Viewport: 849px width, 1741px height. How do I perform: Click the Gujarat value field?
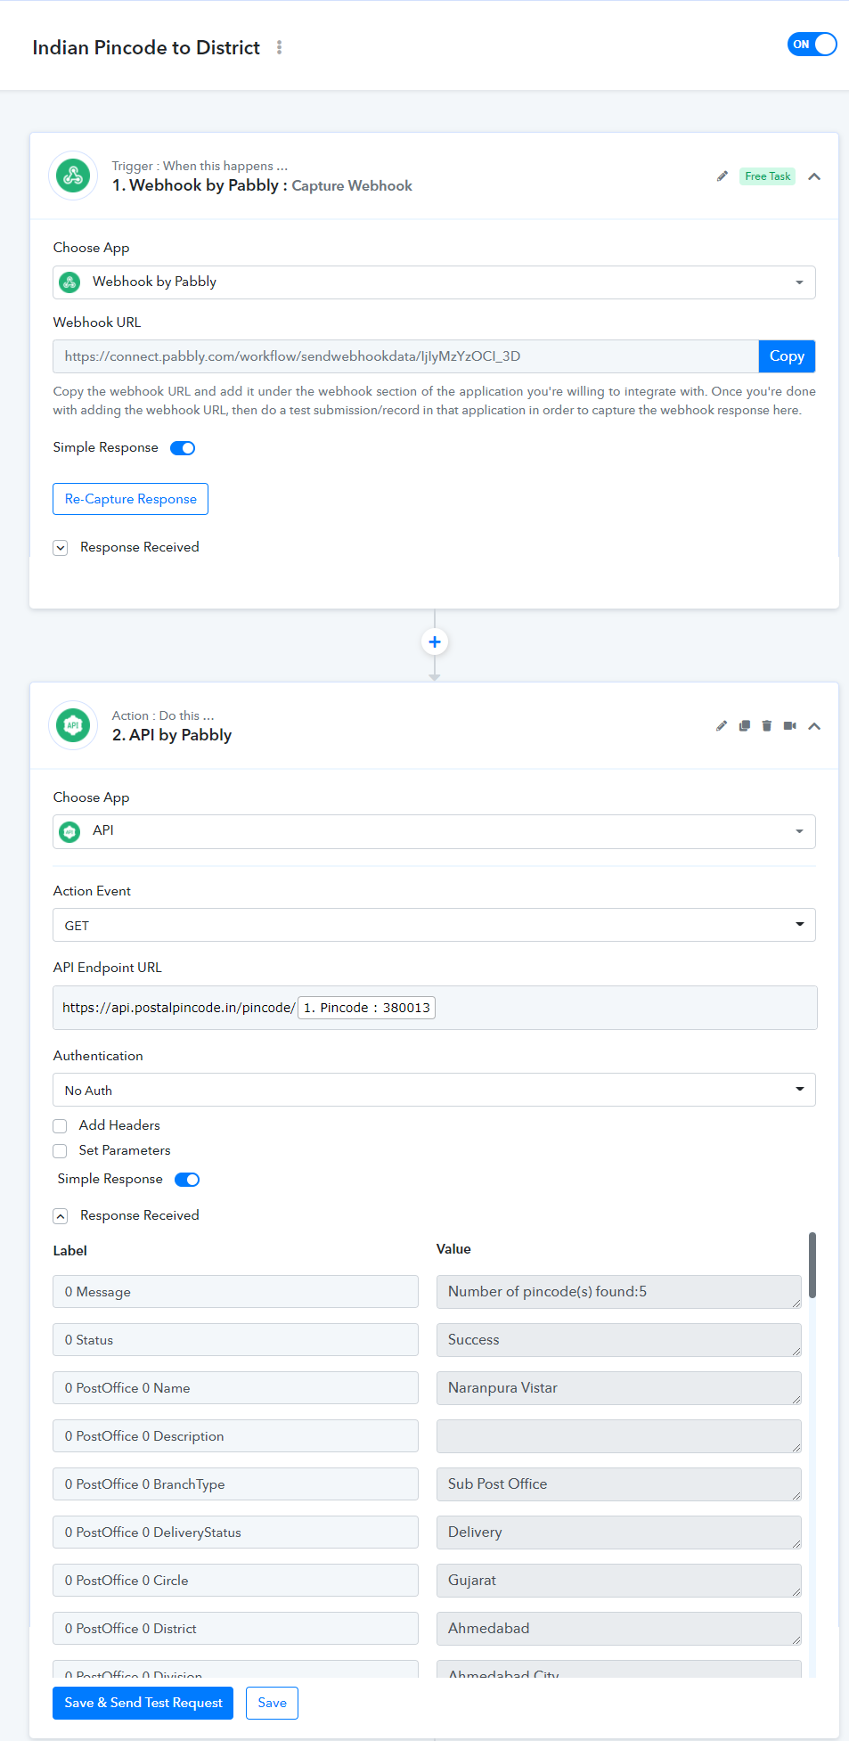click(x=618, y=1581)
